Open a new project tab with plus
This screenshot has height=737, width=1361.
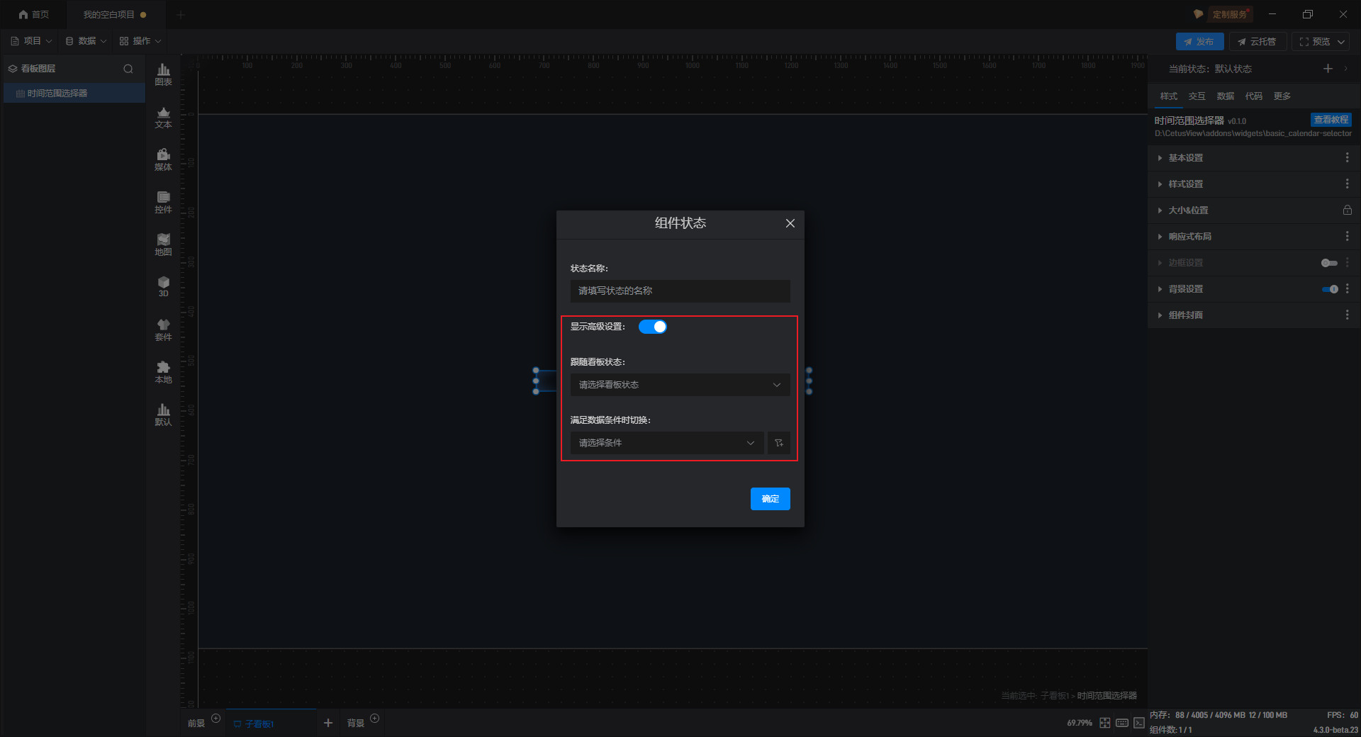[x=181, y=14]
